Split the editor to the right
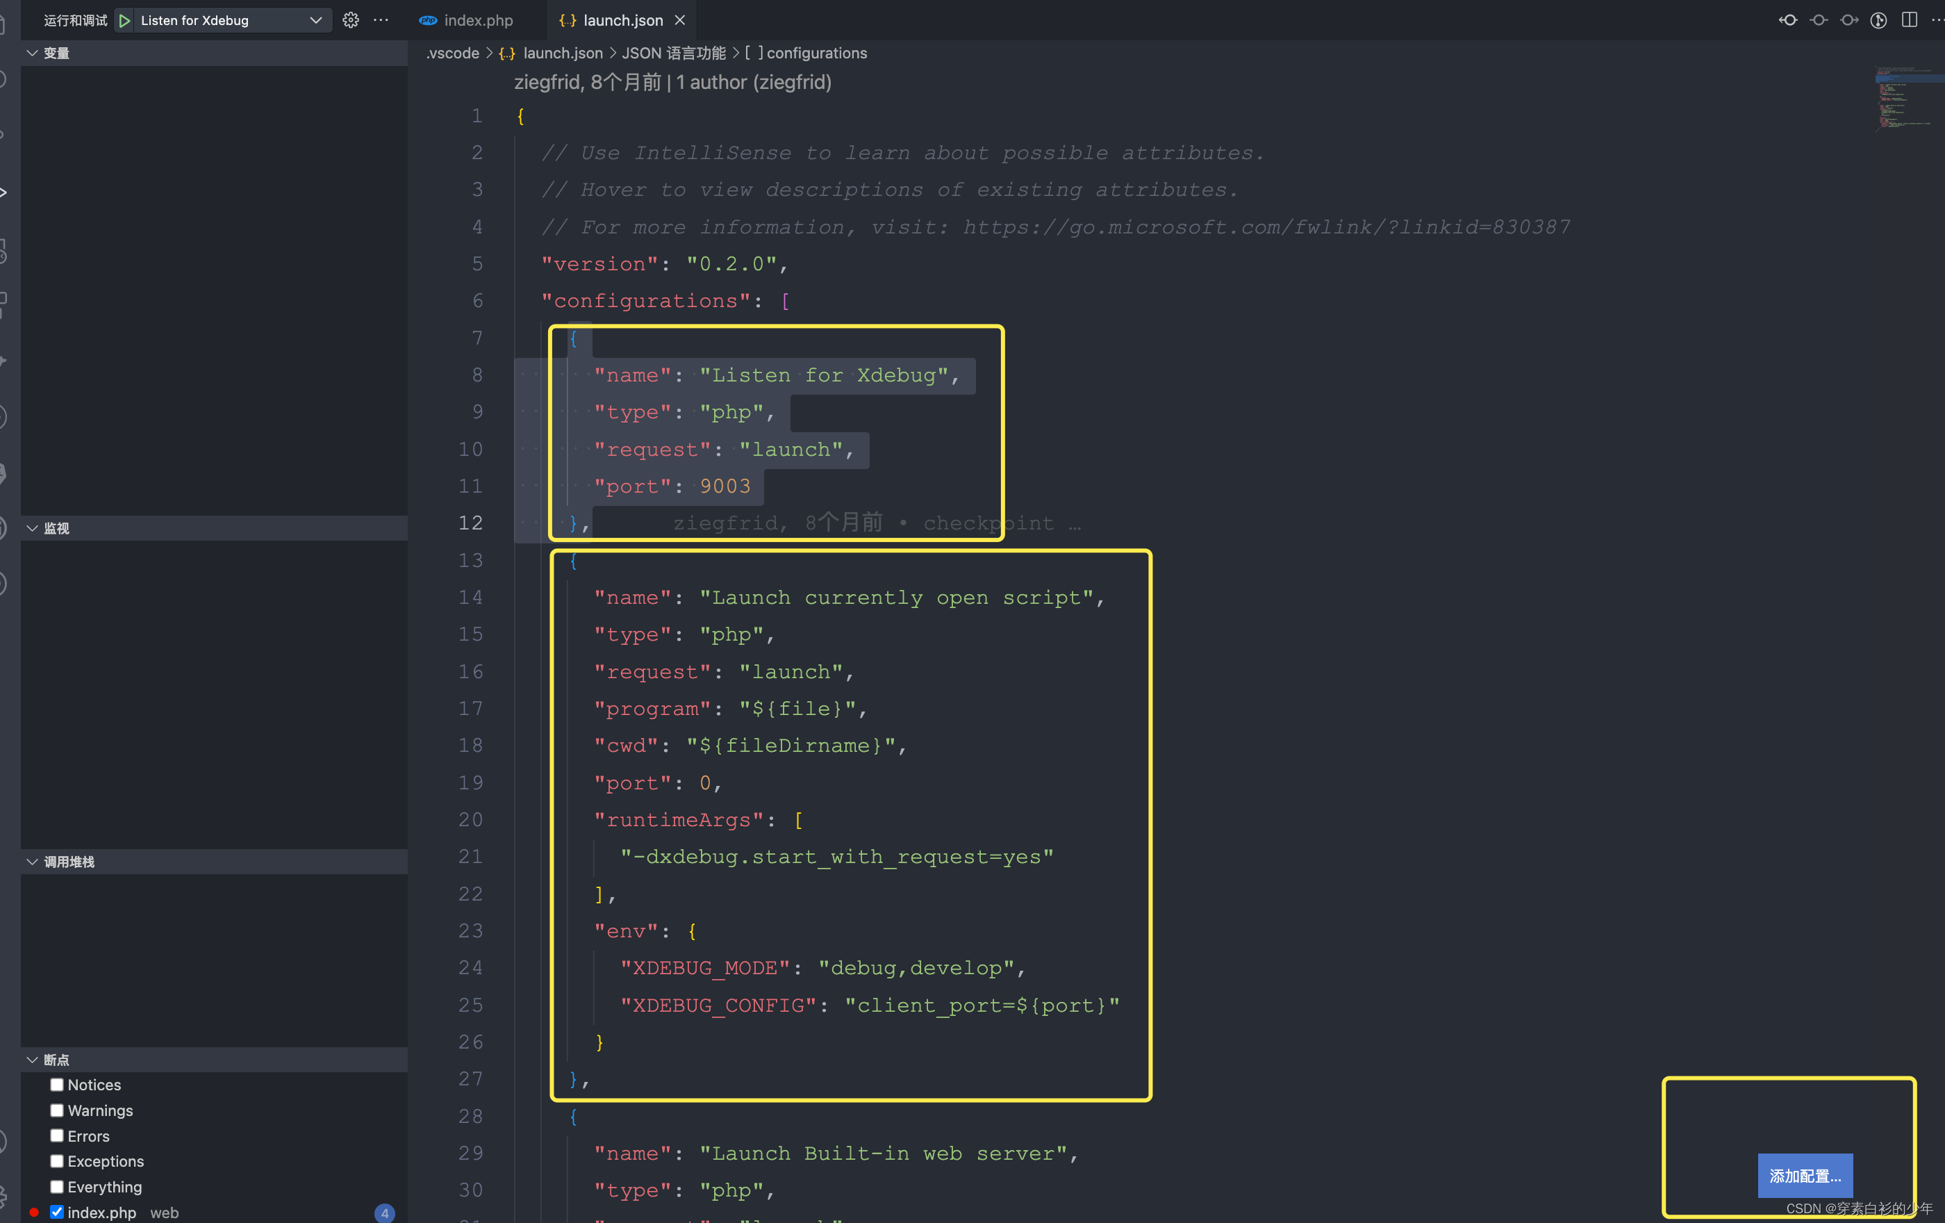The image size is (1945, 1223). click(1910, 20)
